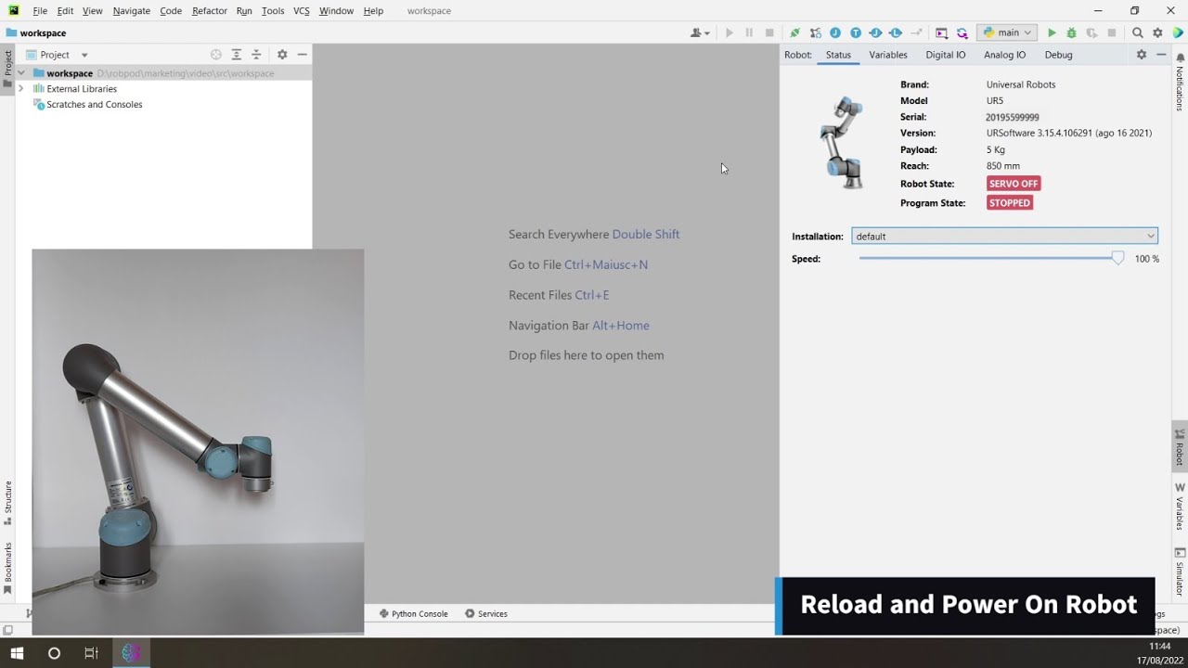
Task: Collapse the workspace tree node
Action: (x=21, y=73)
